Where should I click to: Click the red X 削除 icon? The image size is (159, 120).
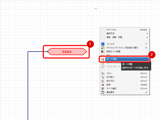tap(103, 85)
